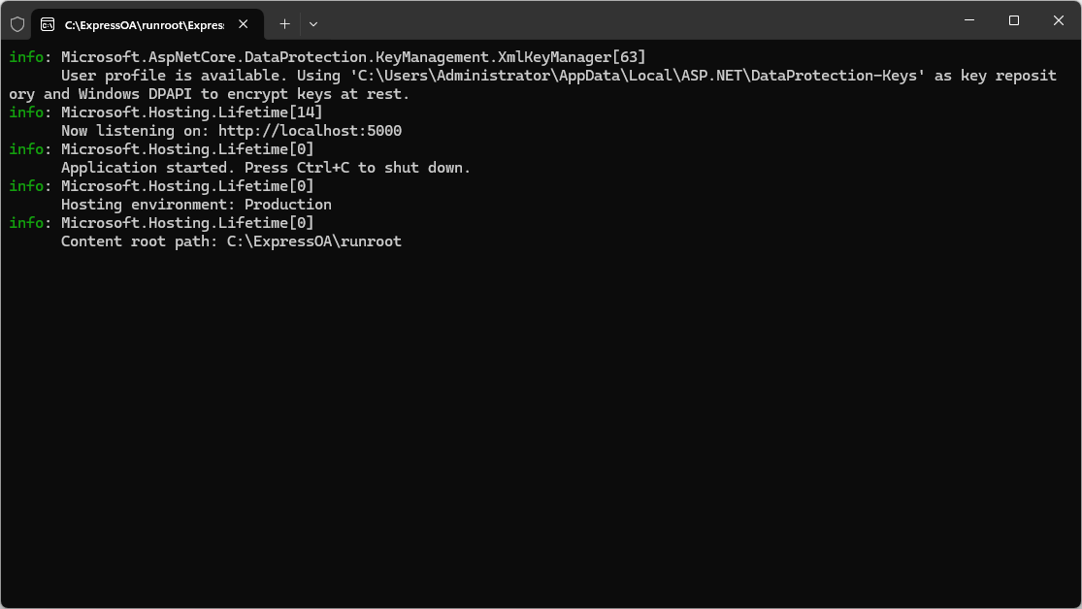Screen dimensions: 1082x609
Task: Click 'Hosting environment: Production' line
Action: point(196,205)
